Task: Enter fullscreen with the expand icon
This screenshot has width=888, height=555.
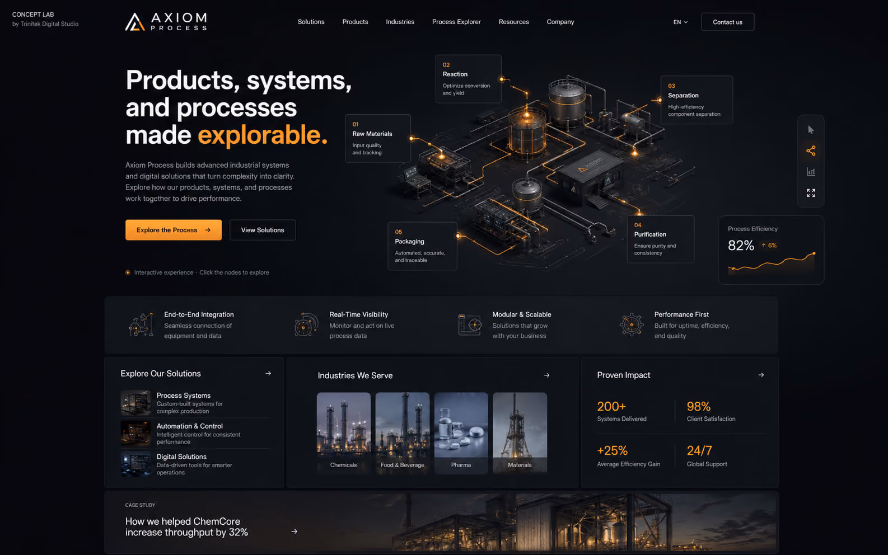Action: (x=811, y=193)
